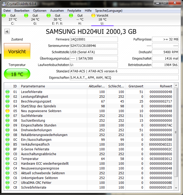This screenshot has height=195, width=183.
Task: Click the status icon for C2 Temperatur row
Action: pyautogui.click(x=7, y=159)
